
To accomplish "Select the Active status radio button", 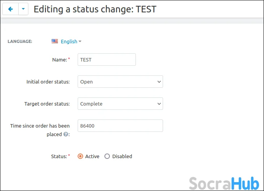I will (x=80, y=156).
